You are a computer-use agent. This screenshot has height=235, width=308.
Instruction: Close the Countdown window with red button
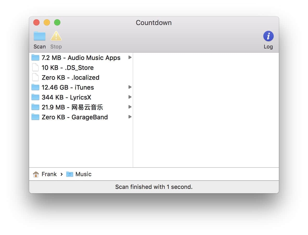click(x=36, y=22)
